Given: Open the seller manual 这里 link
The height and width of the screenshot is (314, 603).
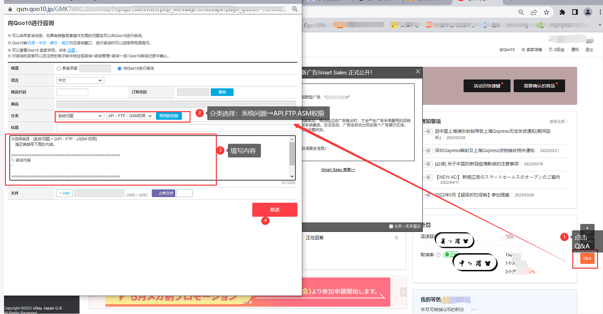Looking at the screenshot, I should point(71,50).
